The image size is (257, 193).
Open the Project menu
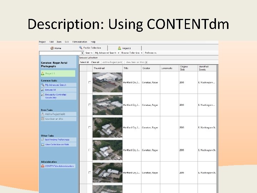coord(42,42)
